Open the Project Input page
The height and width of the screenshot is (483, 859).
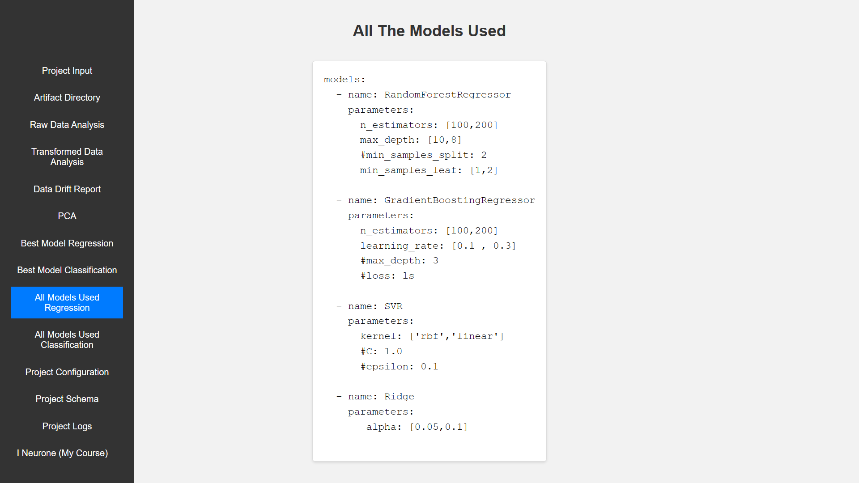click(67, 70)
